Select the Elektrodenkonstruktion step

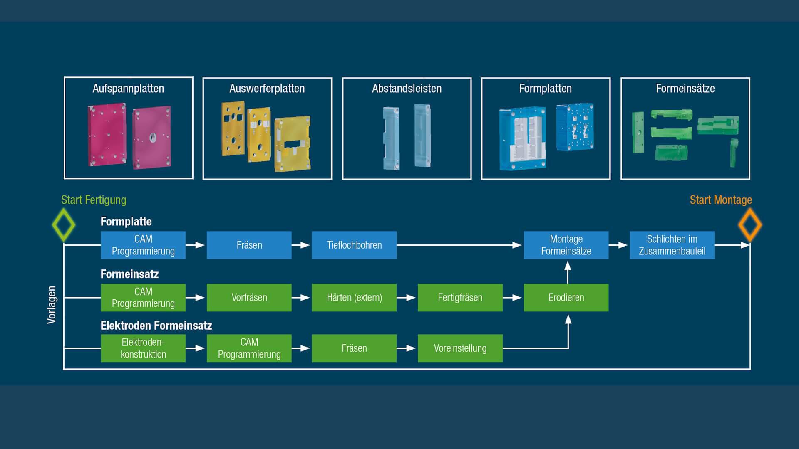pos(143,348)
